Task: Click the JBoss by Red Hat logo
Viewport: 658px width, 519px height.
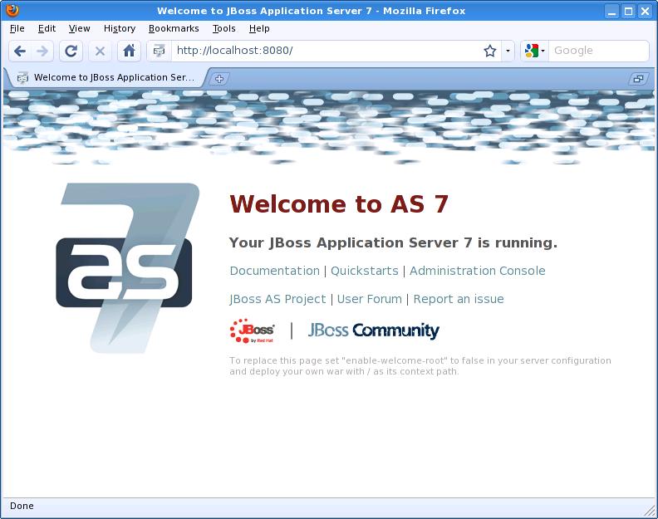Action: (x=252, y=331)
